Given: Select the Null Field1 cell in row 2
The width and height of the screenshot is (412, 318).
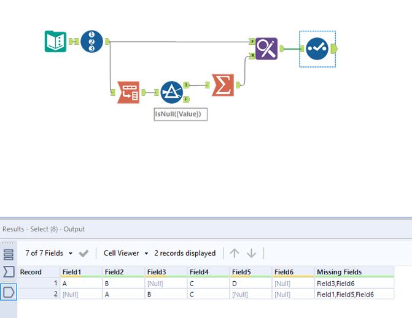Looking at the screenshot, I should click(81, 294).
